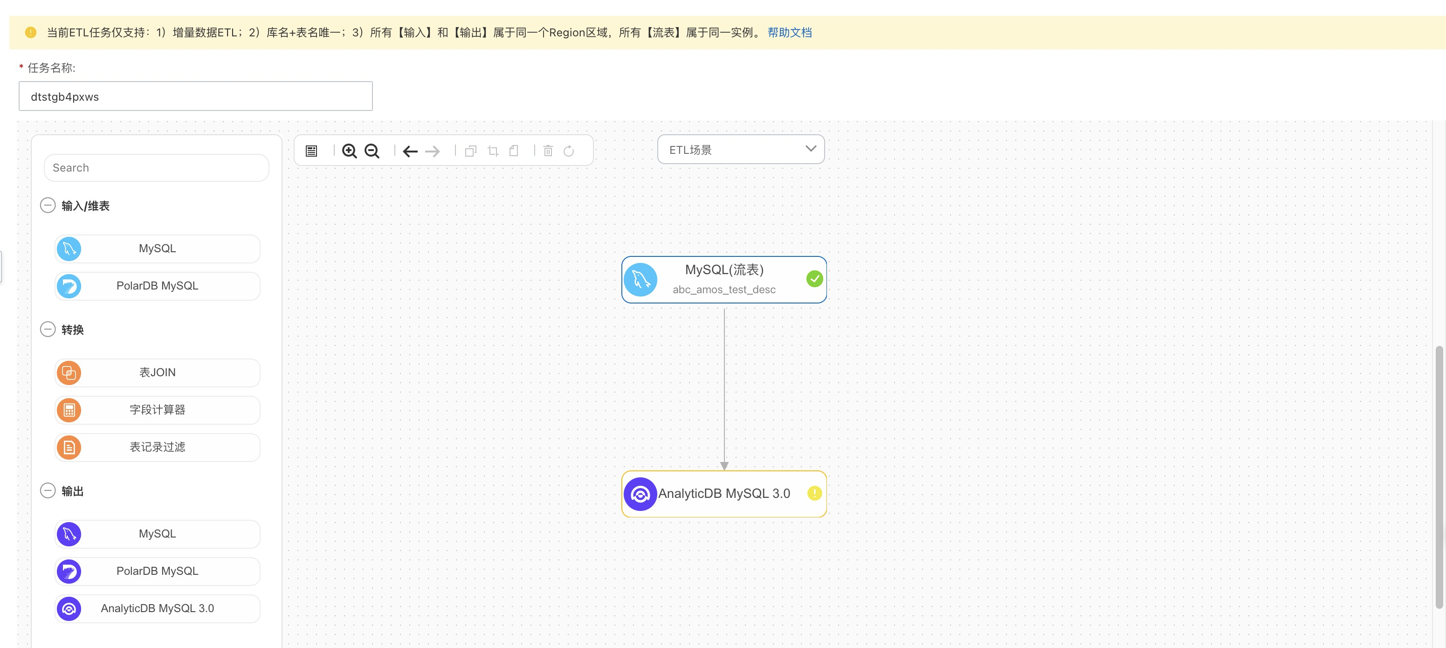Pick the 字段计算器 transform component
The width and height of the screenshot is (1446, 648).
157,410
